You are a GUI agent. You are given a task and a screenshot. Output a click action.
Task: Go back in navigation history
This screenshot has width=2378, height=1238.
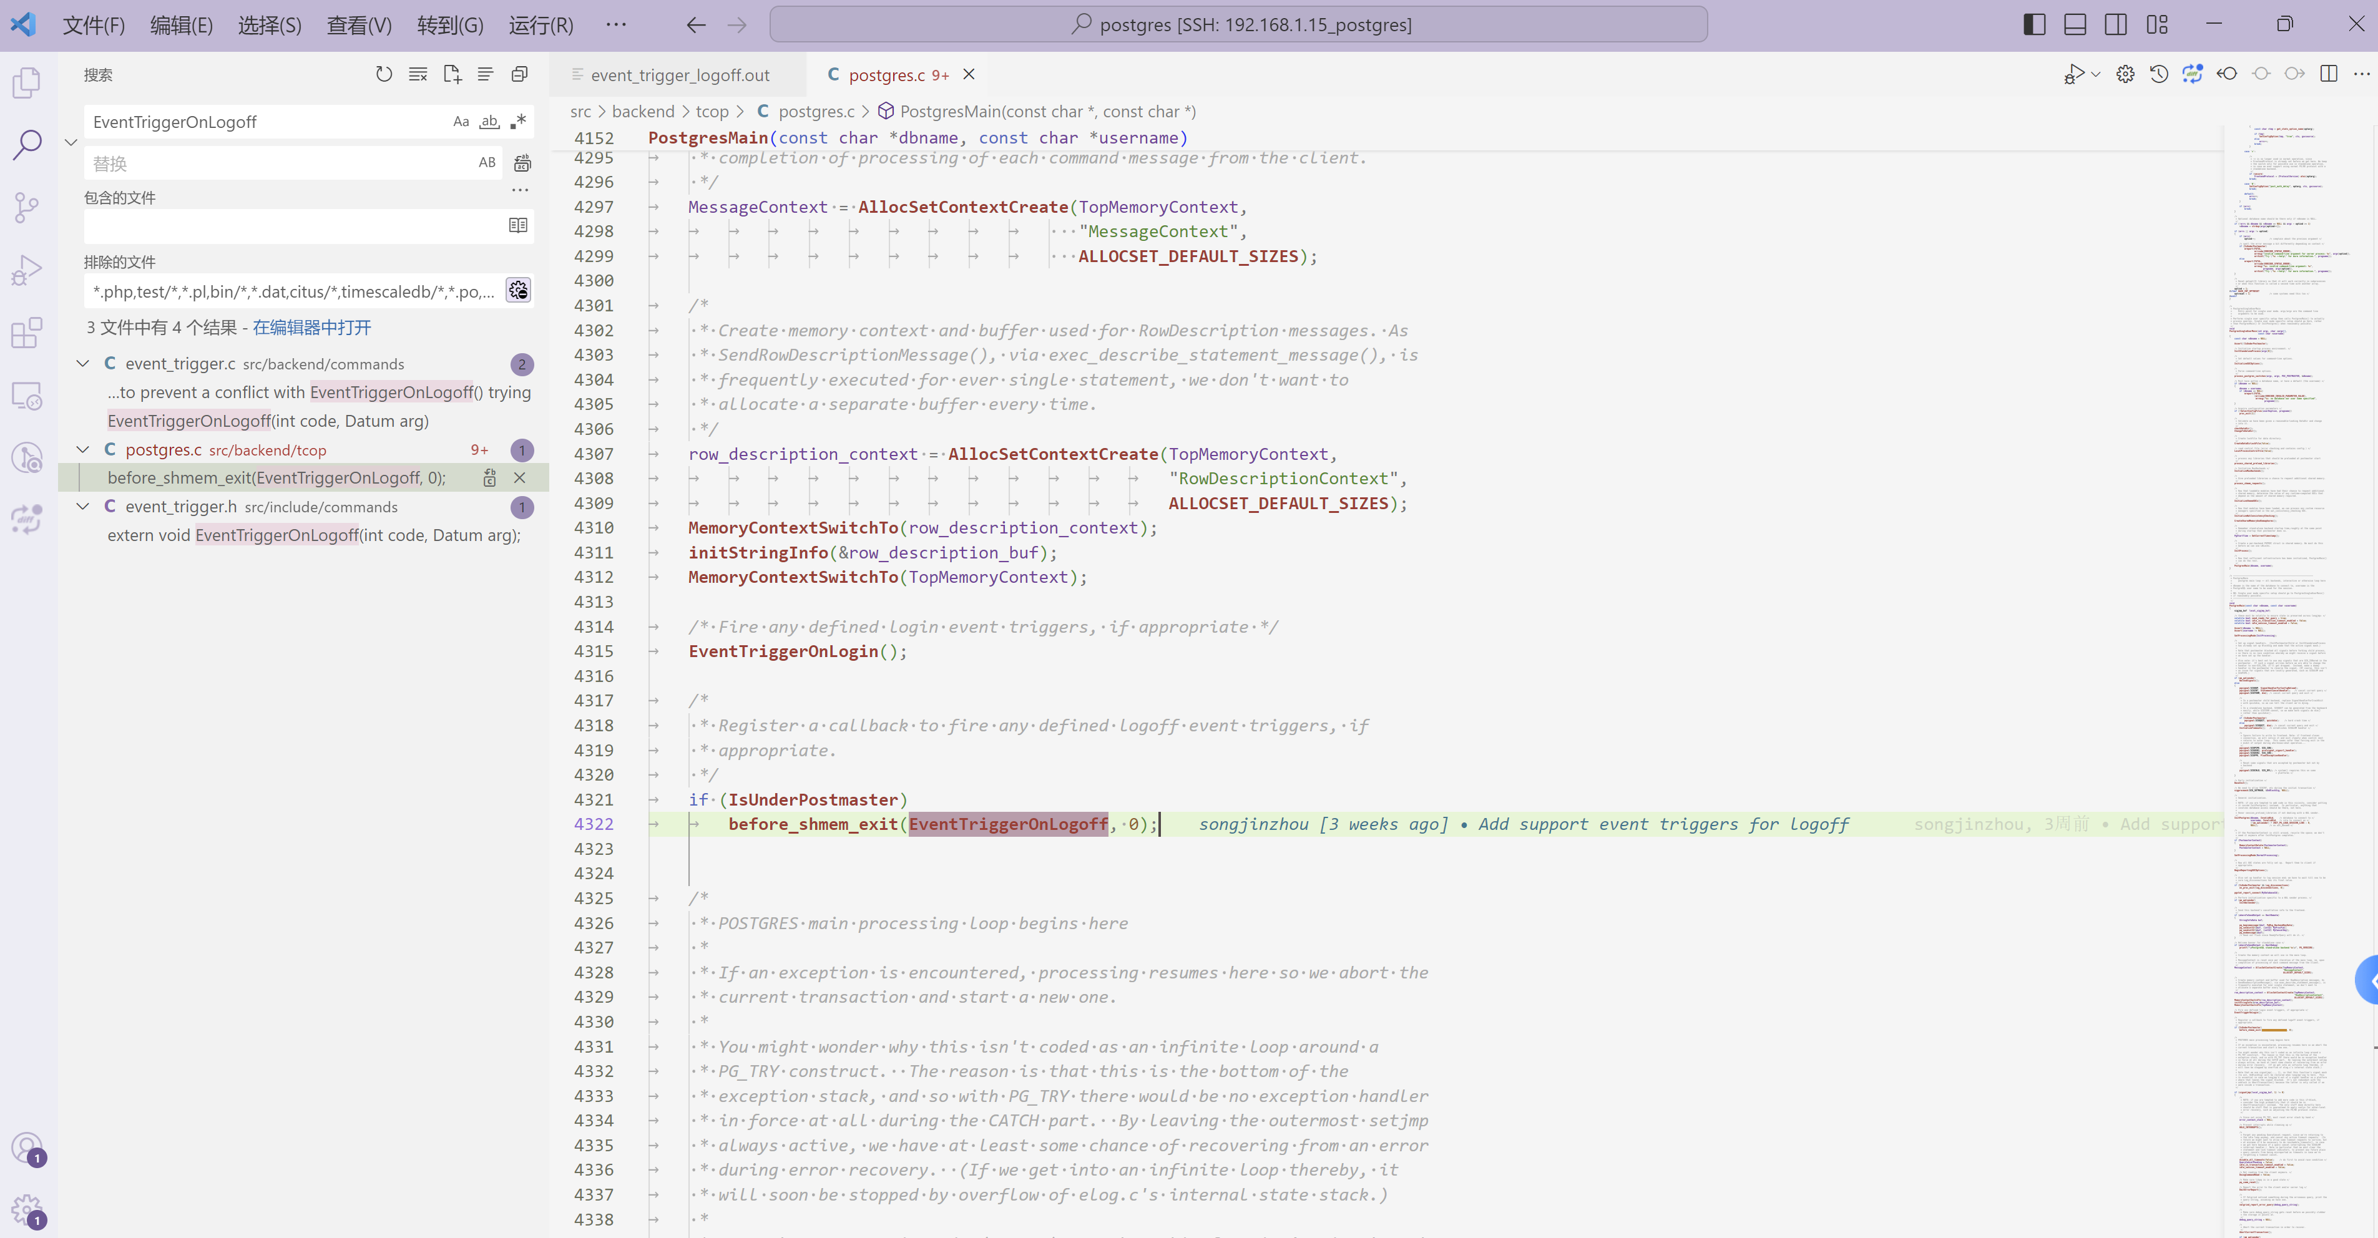tap(696, 25)
